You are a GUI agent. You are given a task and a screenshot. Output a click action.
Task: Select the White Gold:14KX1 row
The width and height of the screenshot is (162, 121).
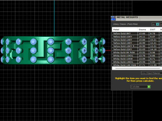(x=137, y=62)
